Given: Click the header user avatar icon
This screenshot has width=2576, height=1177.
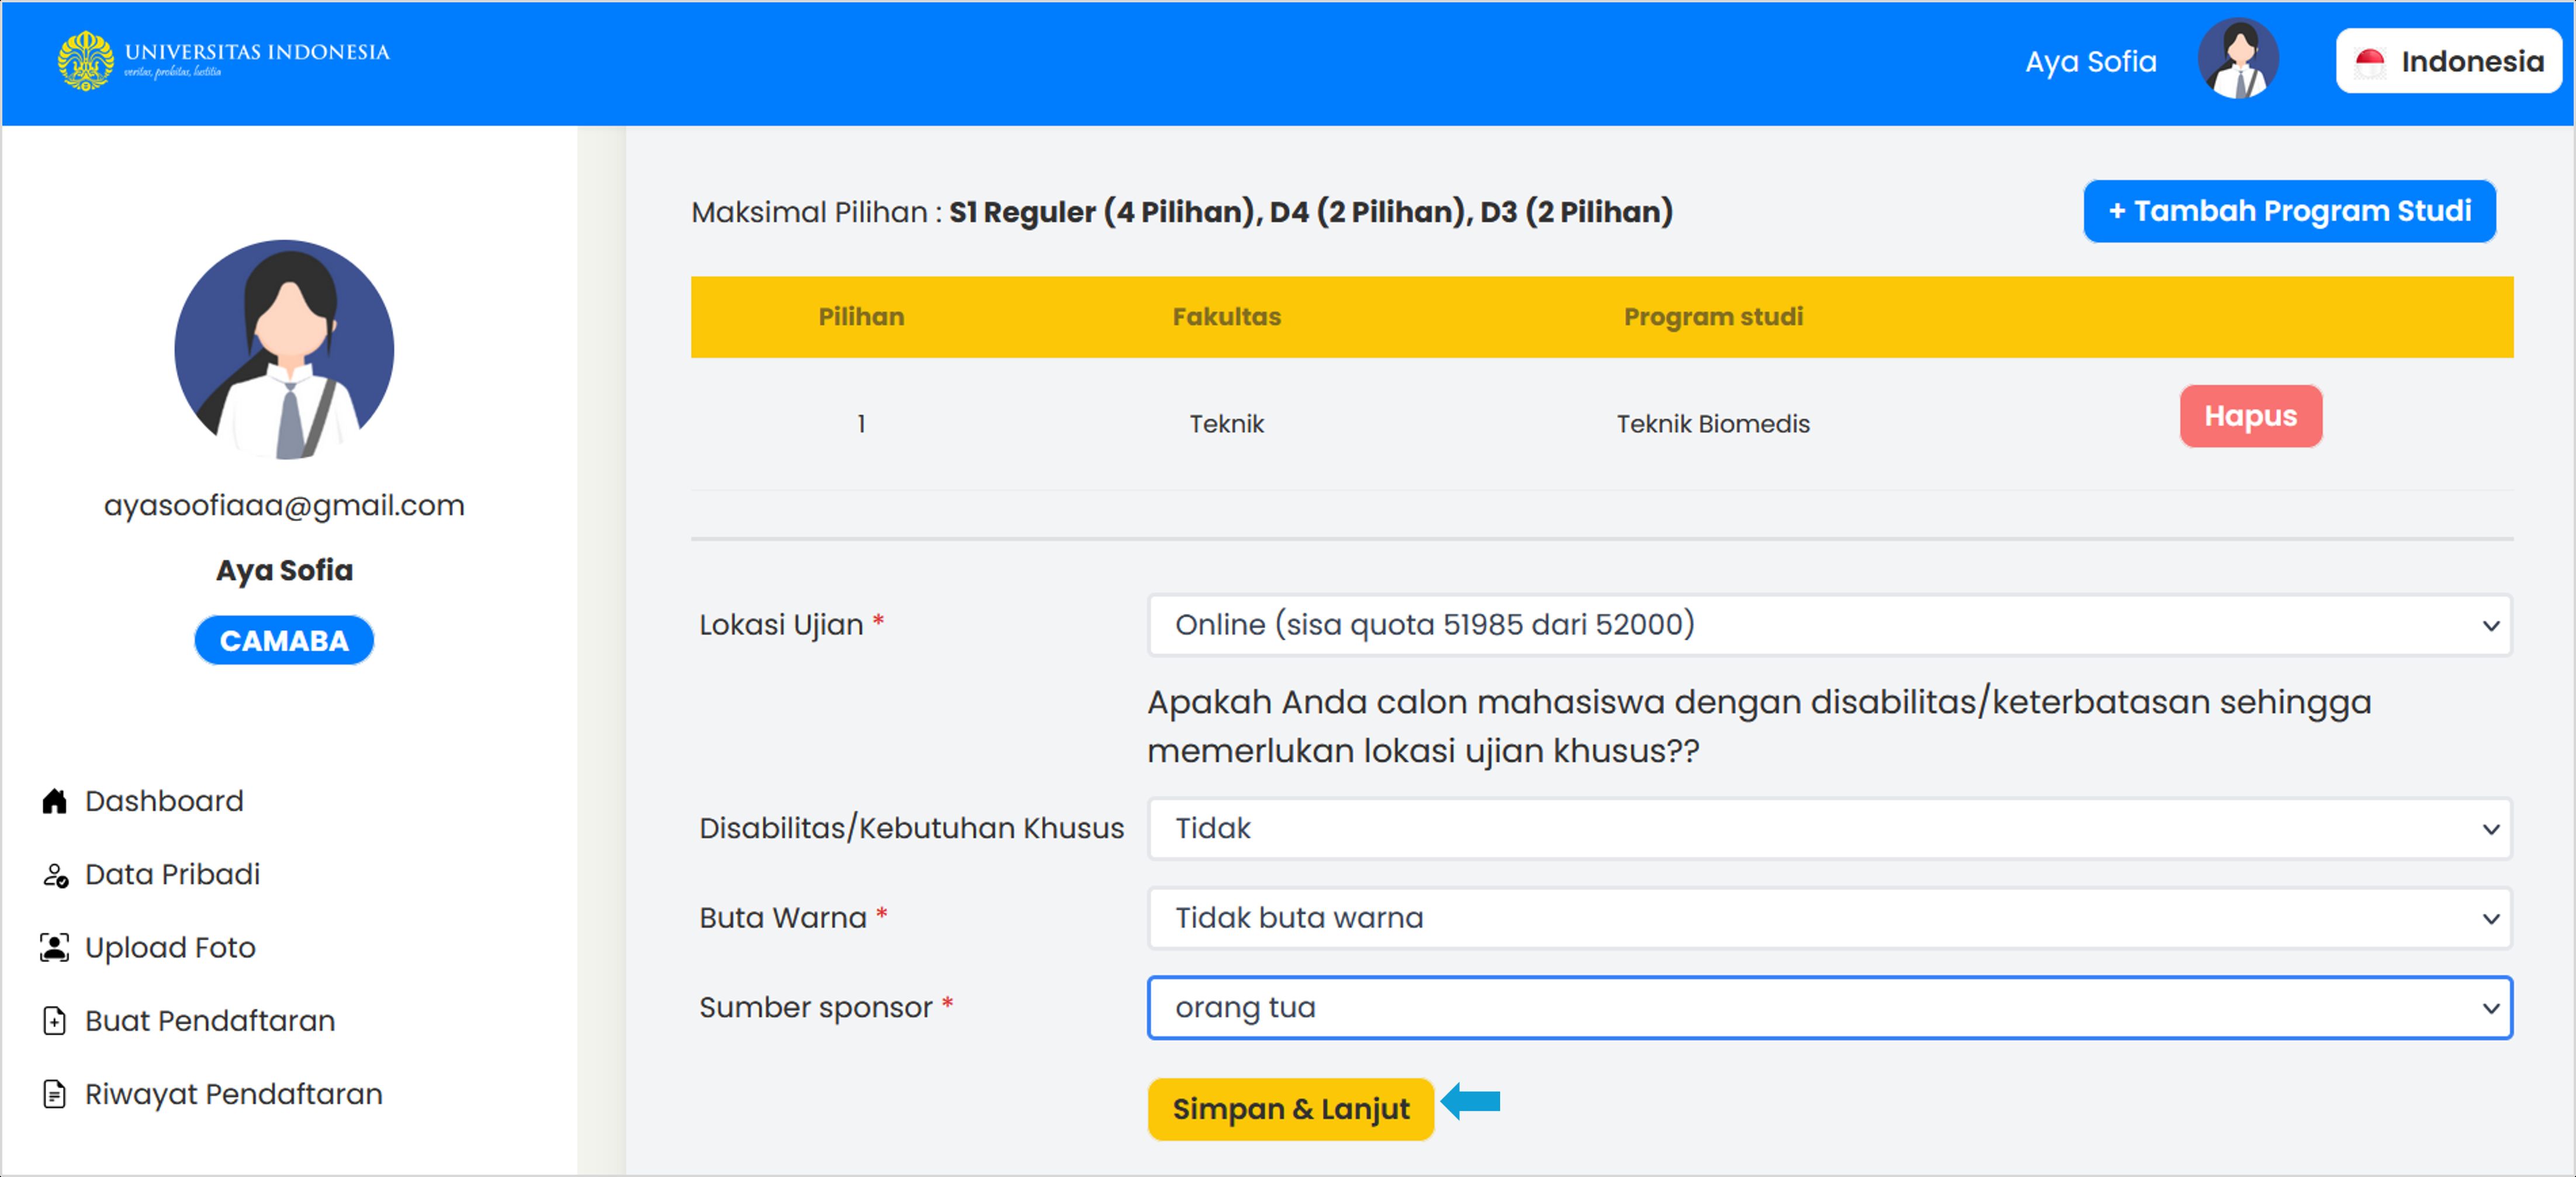Looking at the screenshot, I should pos(2237,60).
